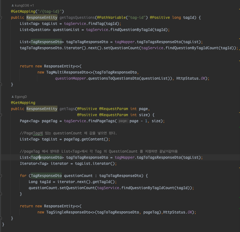
Task: Click the getTagsQuestions method name
Action: point(77,18)
